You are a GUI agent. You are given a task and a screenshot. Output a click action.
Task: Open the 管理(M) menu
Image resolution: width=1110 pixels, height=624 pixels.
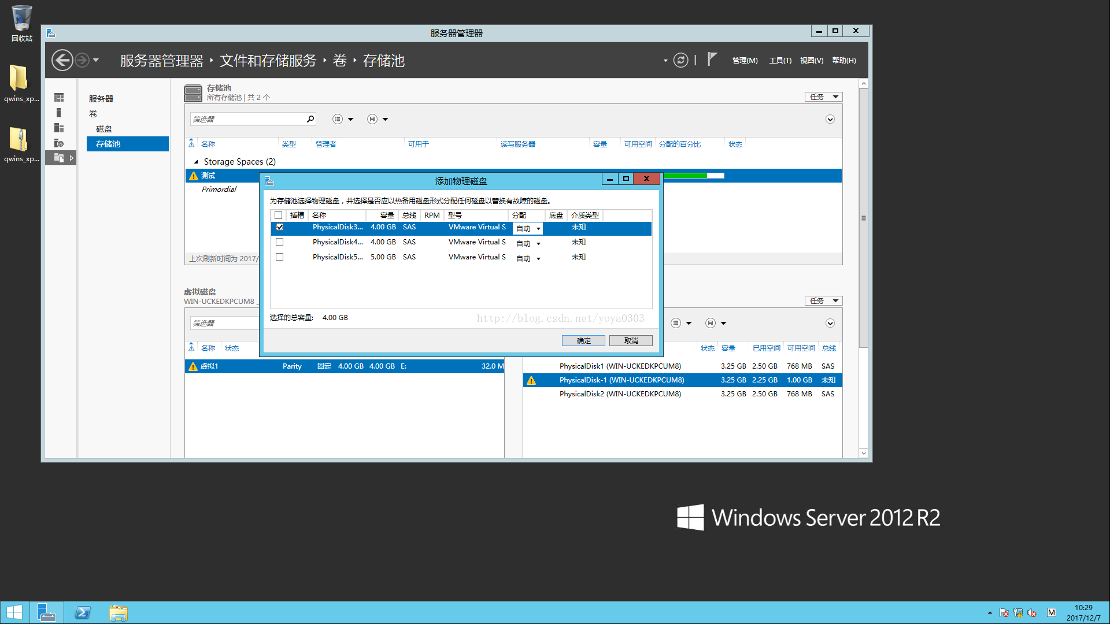click(745, 61)
